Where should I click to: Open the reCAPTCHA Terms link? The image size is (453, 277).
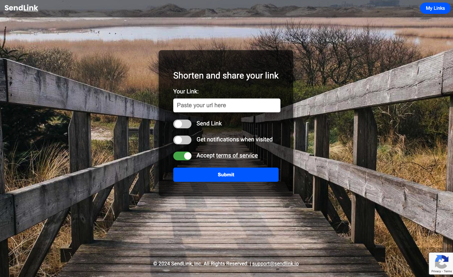pyautogui.click(x=448, y=271)
